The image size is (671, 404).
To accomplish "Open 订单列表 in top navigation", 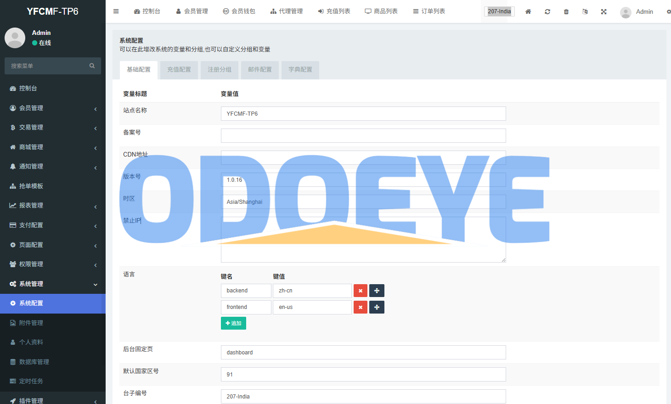I will coord(429,11).
